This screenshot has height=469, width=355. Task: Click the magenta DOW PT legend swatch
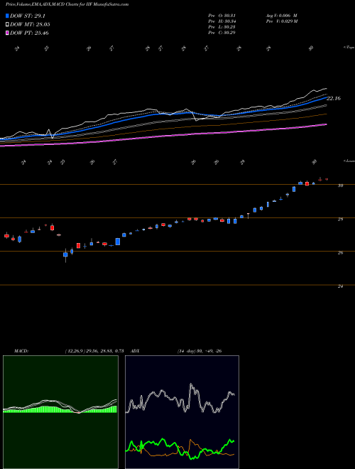click(7, 33)
